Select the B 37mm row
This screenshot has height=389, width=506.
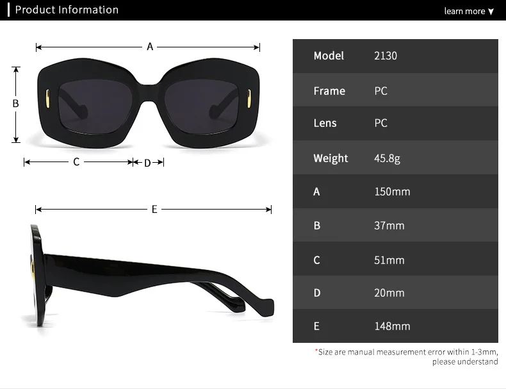click(x=395, y=225)
